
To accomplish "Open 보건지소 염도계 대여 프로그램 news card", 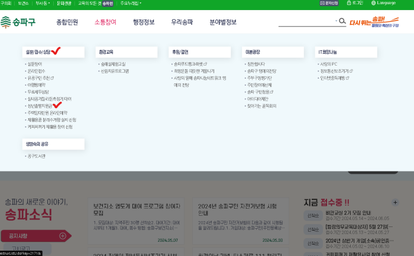I will pos(135,221).
